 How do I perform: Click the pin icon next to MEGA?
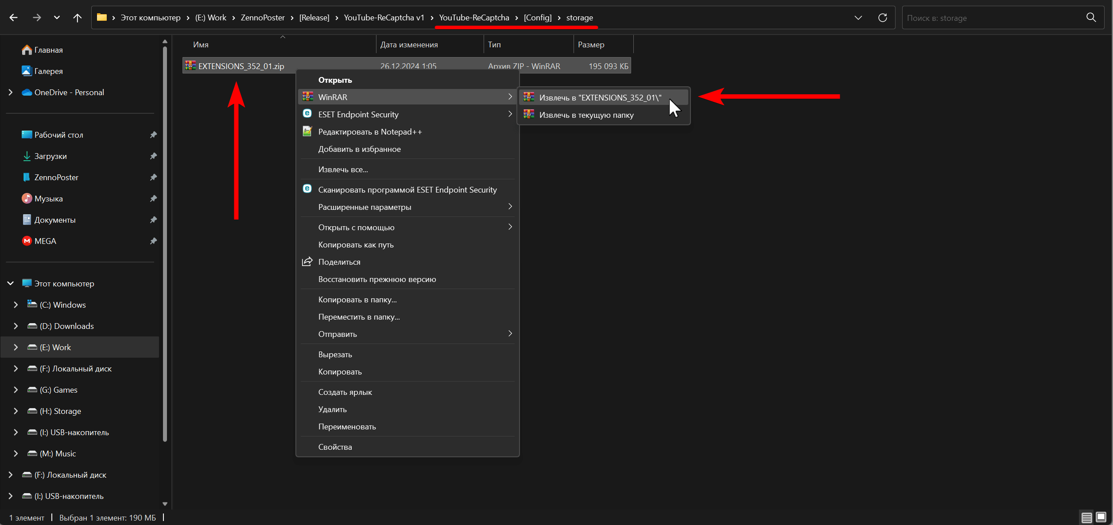pyautogui.click(x=153, y=241)
